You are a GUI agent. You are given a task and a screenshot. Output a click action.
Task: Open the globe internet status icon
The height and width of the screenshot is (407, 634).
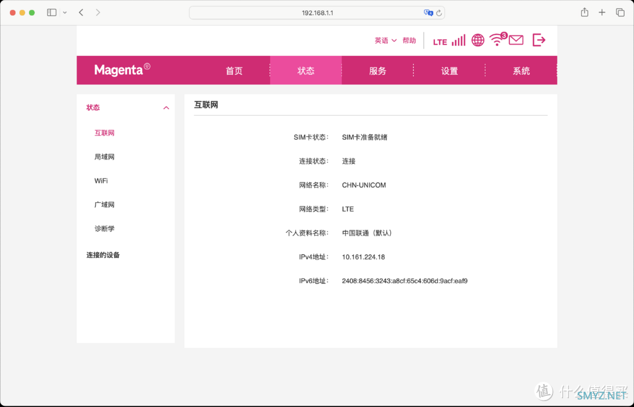point(478,41)
